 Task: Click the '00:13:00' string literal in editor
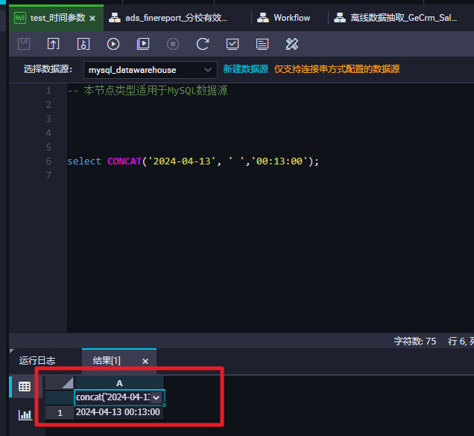click(279, 161)
